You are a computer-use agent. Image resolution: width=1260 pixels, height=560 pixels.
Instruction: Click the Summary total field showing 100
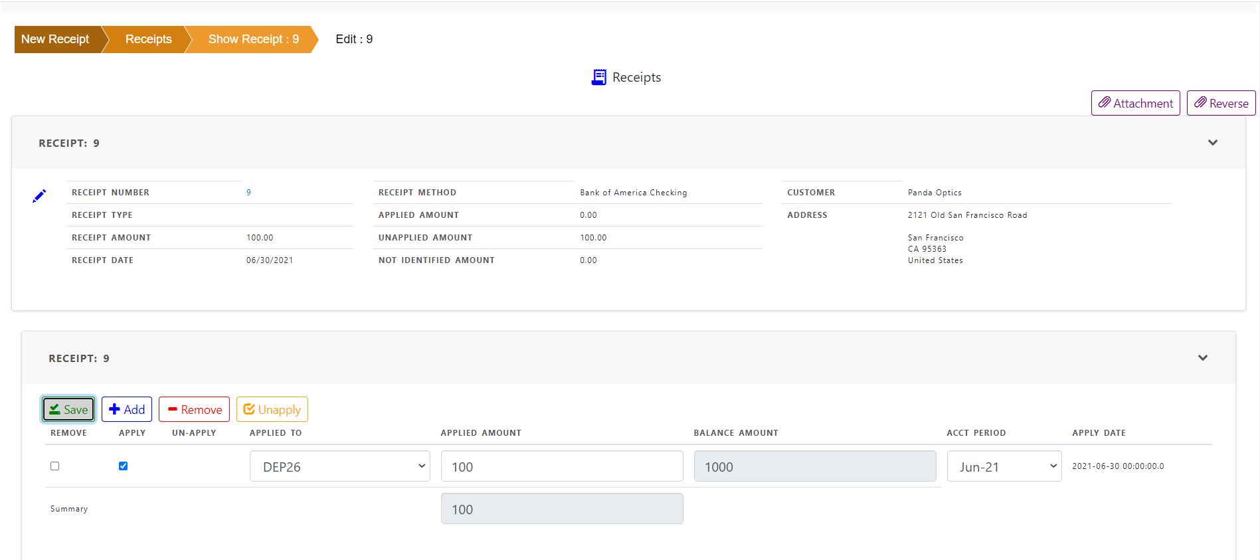[562, 509]
